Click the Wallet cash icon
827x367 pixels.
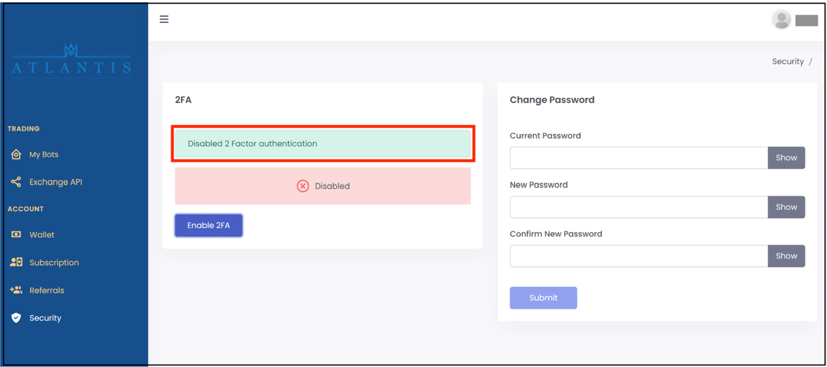(16, 234)
